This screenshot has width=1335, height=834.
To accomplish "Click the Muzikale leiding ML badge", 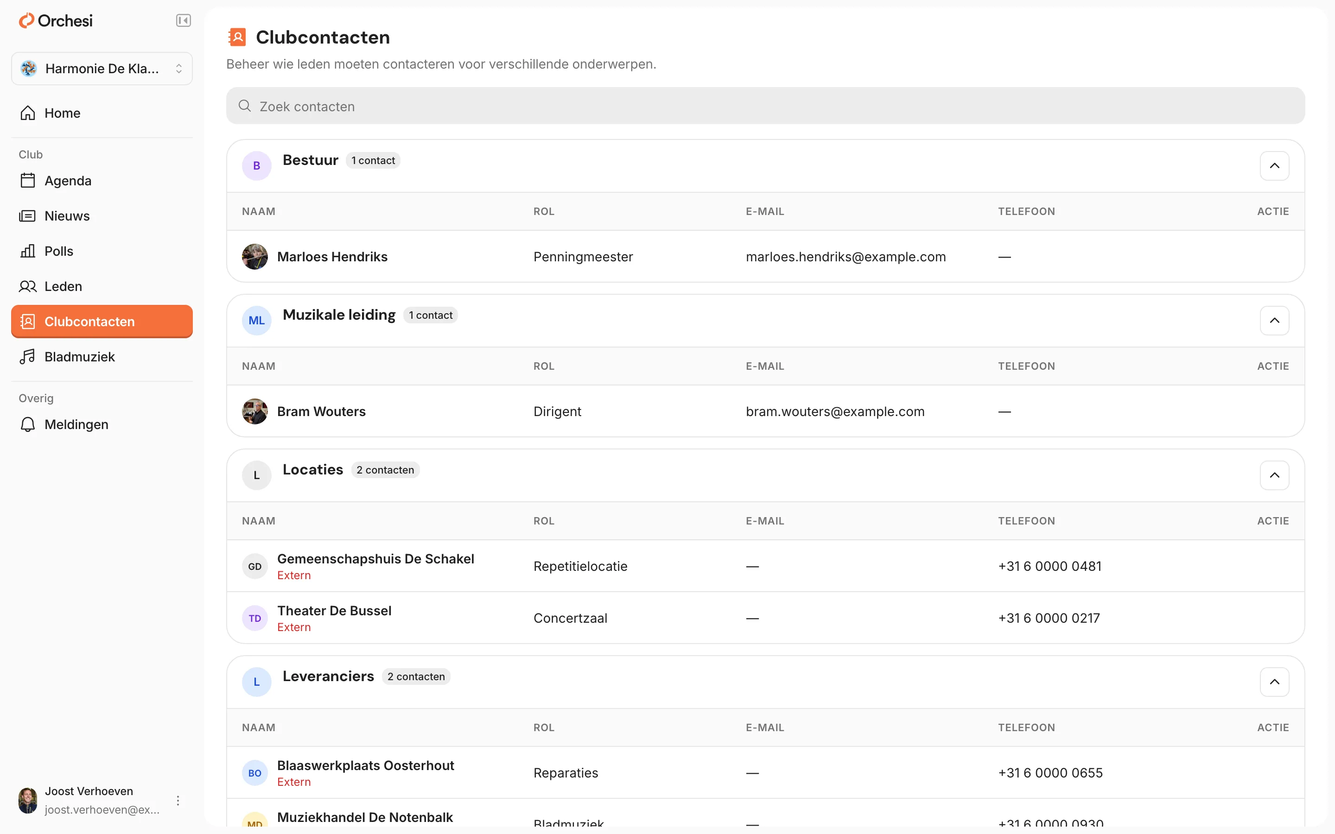I will coord(256,321).
